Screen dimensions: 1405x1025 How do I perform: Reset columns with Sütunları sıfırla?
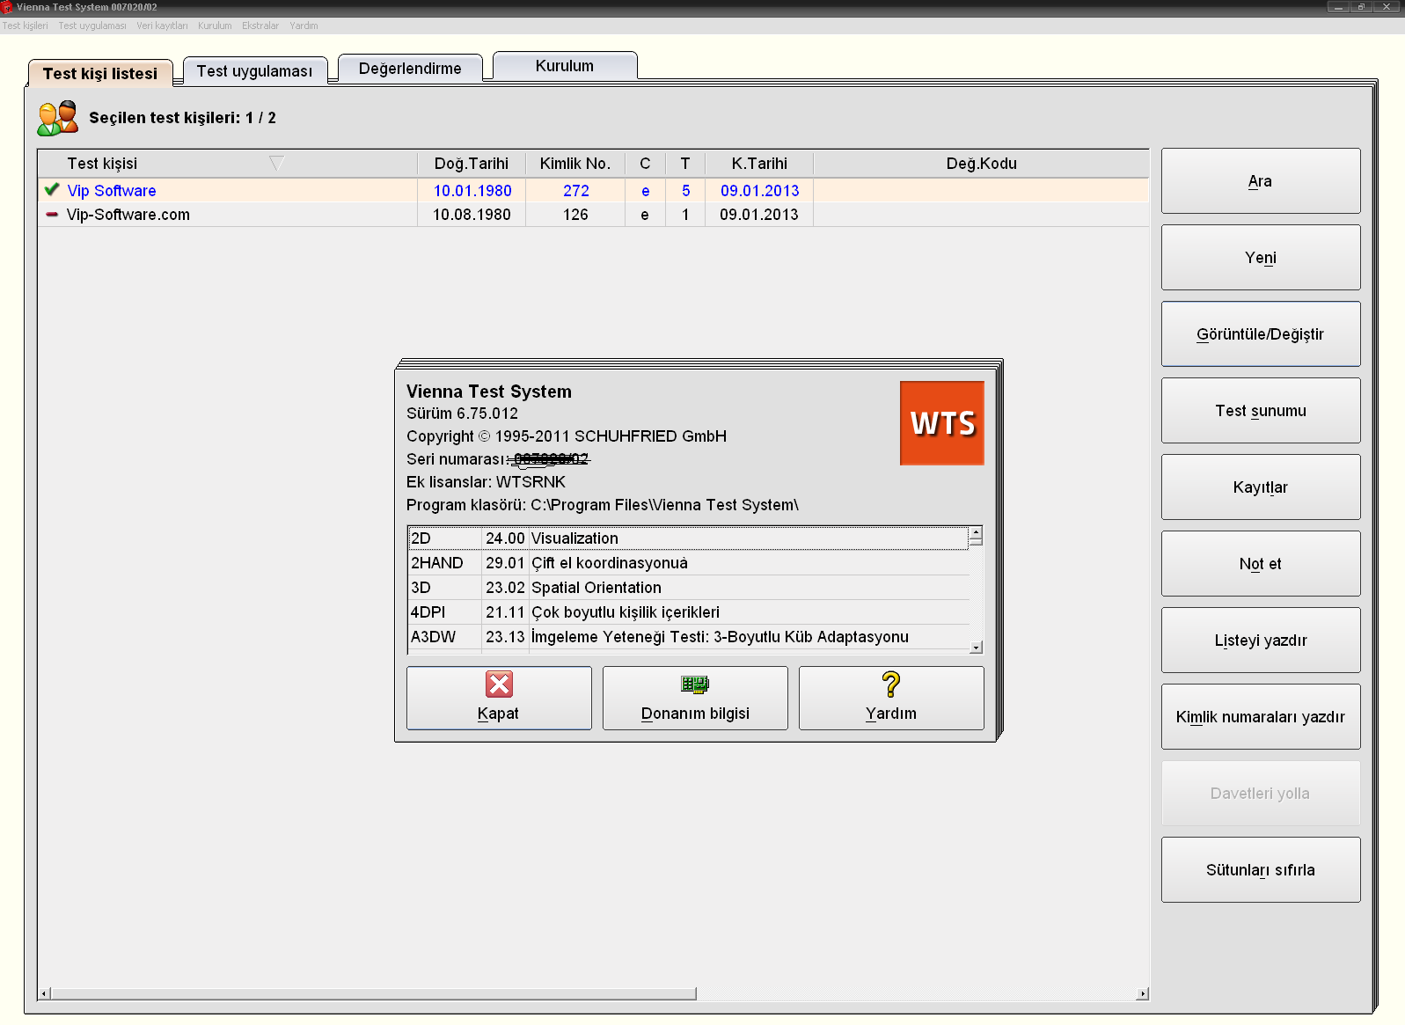[x=1261, y=869]
